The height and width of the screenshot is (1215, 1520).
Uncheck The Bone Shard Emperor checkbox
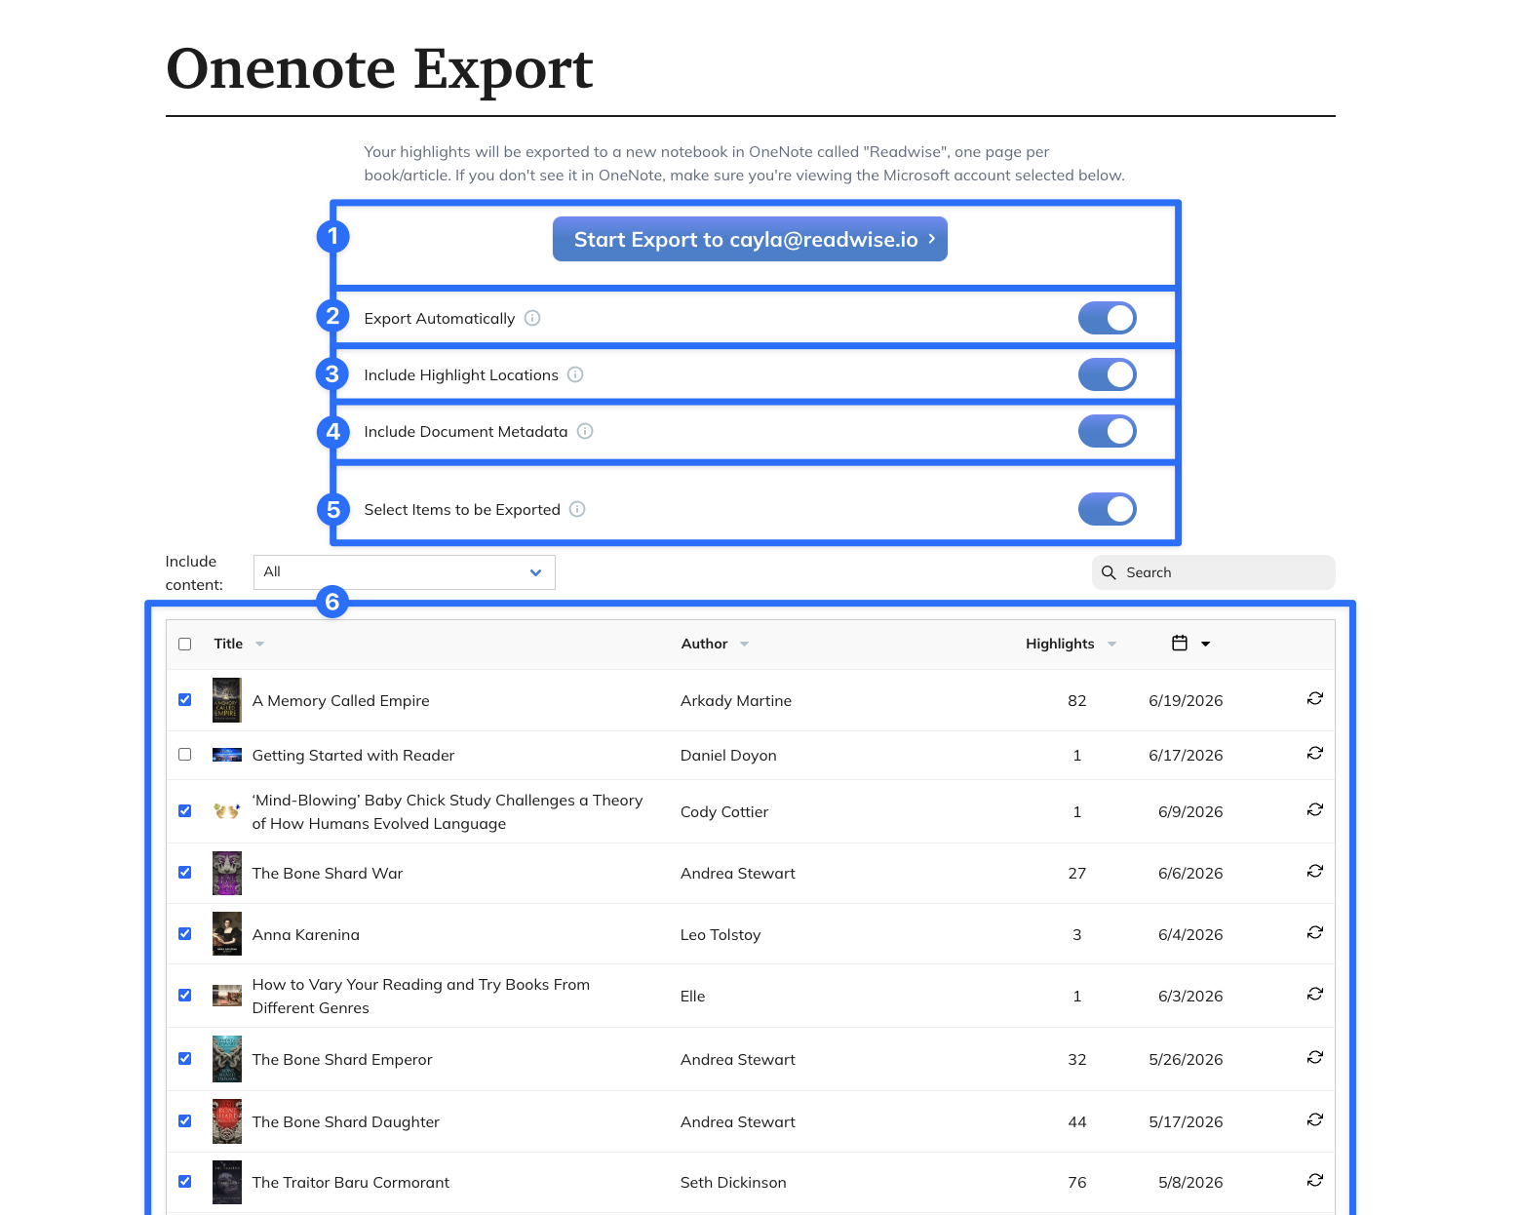click(185, 1058)
